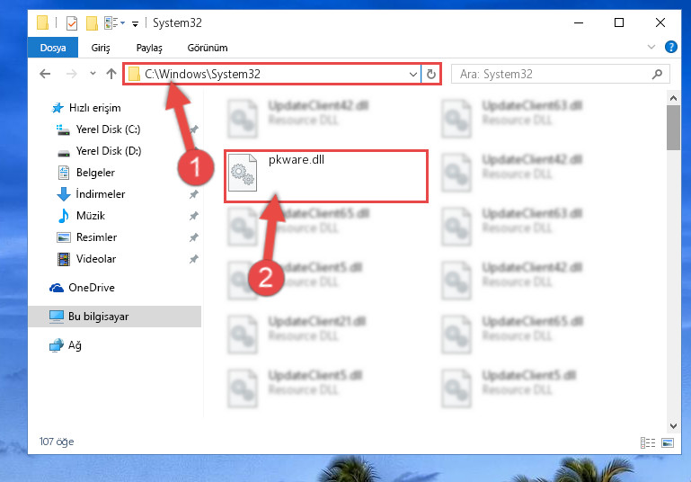Select Hızlı erişim in navigation pane

94,108
